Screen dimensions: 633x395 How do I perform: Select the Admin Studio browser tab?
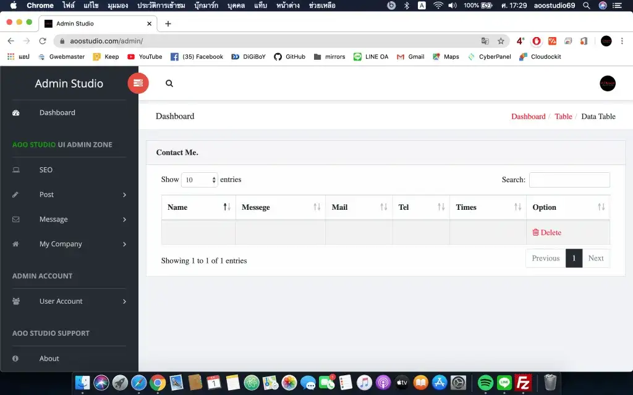pos(98,23)
